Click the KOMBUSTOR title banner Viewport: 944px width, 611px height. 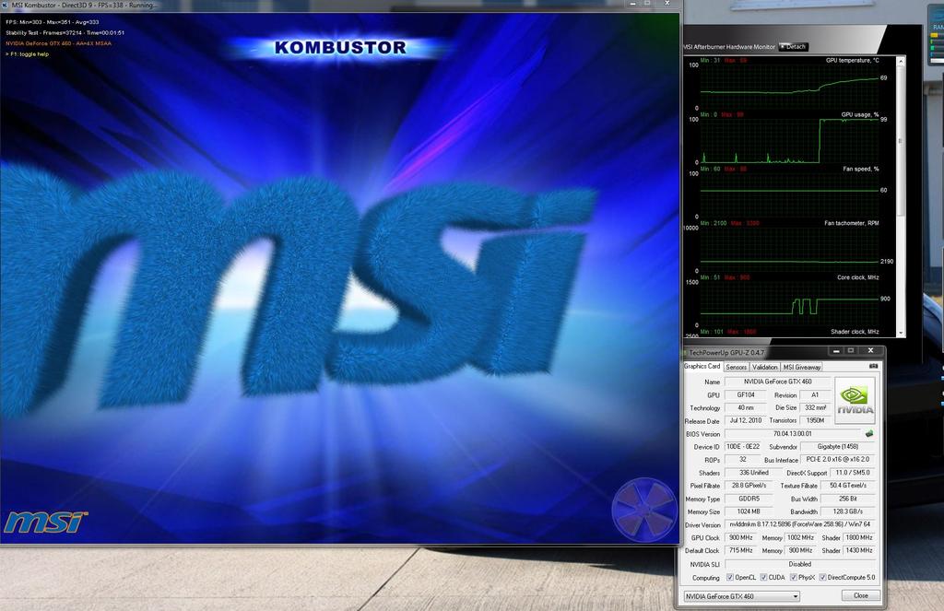pos(340,48)
